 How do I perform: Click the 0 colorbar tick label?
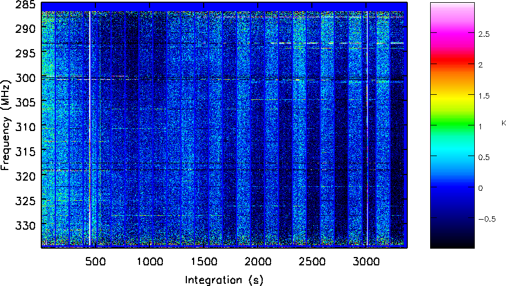481,188
